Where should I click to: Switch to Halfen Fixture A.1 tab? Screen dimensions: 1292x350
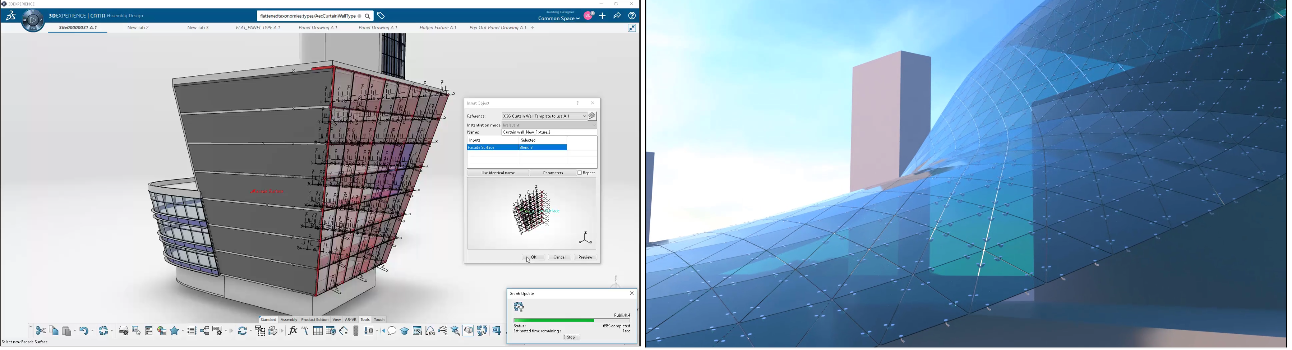pos(437,28)
